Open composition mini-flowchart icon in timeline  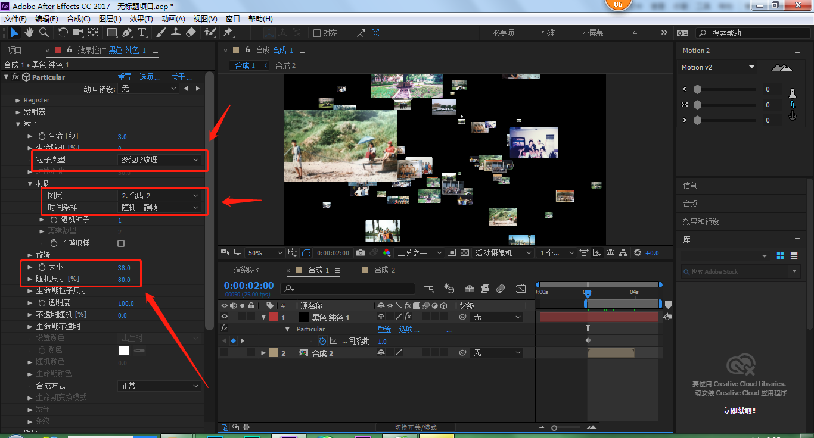pos(429,289)
